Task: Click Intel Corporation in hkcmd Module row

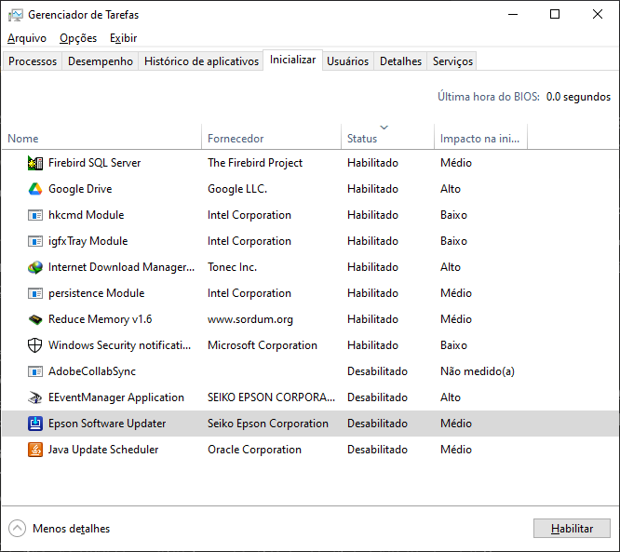Action: 249,215
